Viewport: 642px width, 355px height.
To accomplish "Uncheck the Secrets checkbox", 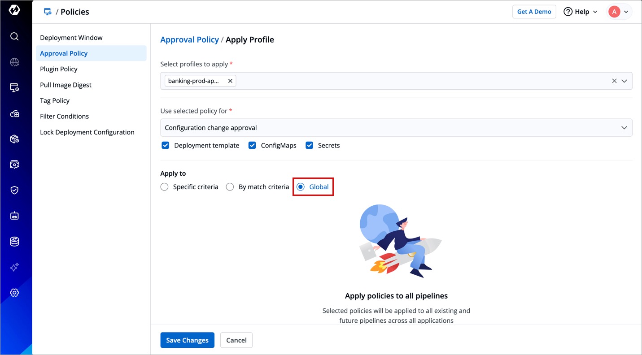I will click(309, 145).
